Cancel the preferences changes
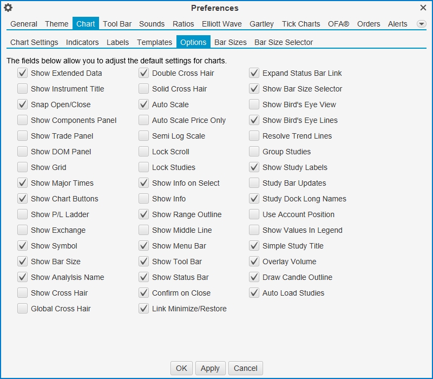This screenshot has width=433, height=379. (246, 368)
